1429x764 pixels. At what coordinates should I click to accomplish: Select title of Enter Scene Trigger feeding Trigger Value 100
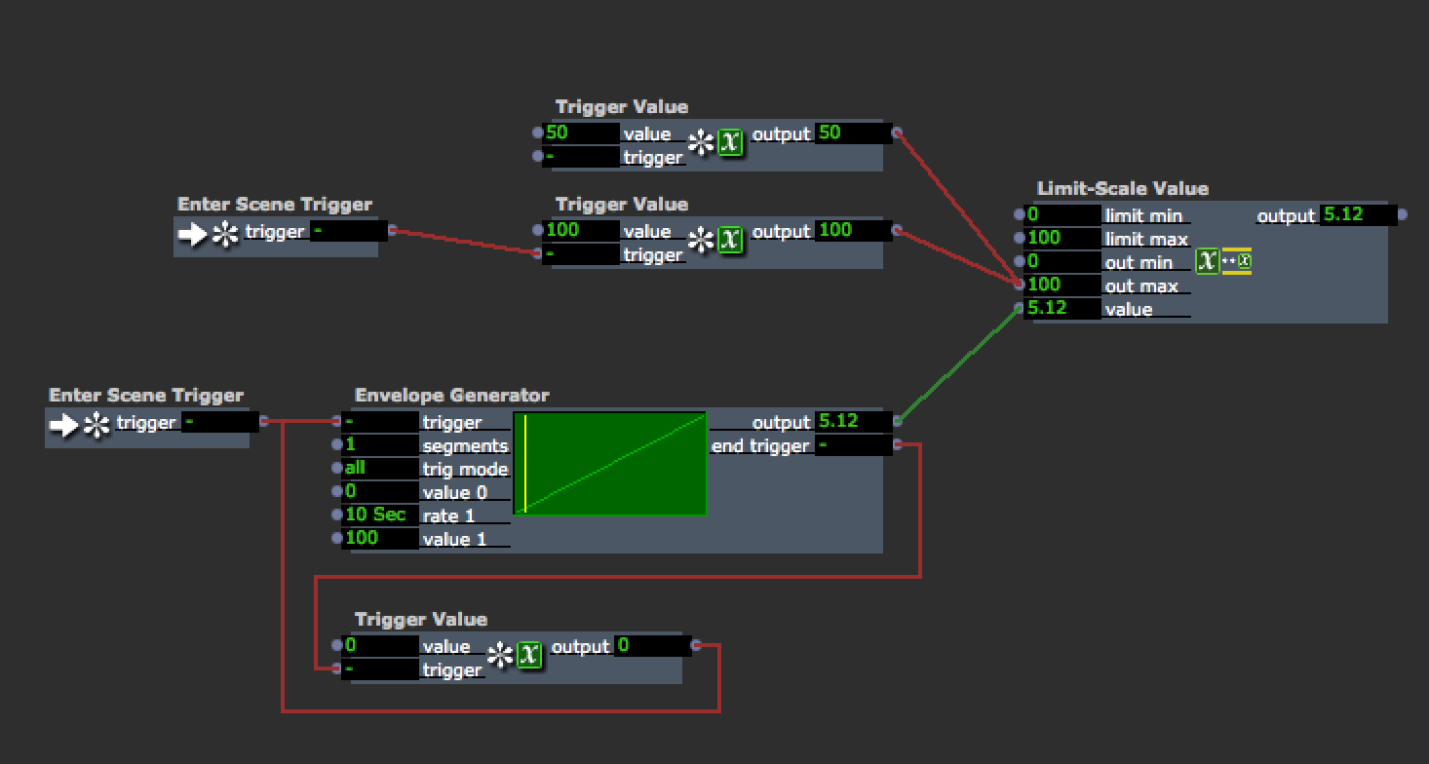275,205
